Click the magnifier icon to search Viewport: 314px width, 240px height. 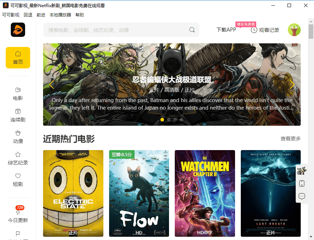click(192, 30)
